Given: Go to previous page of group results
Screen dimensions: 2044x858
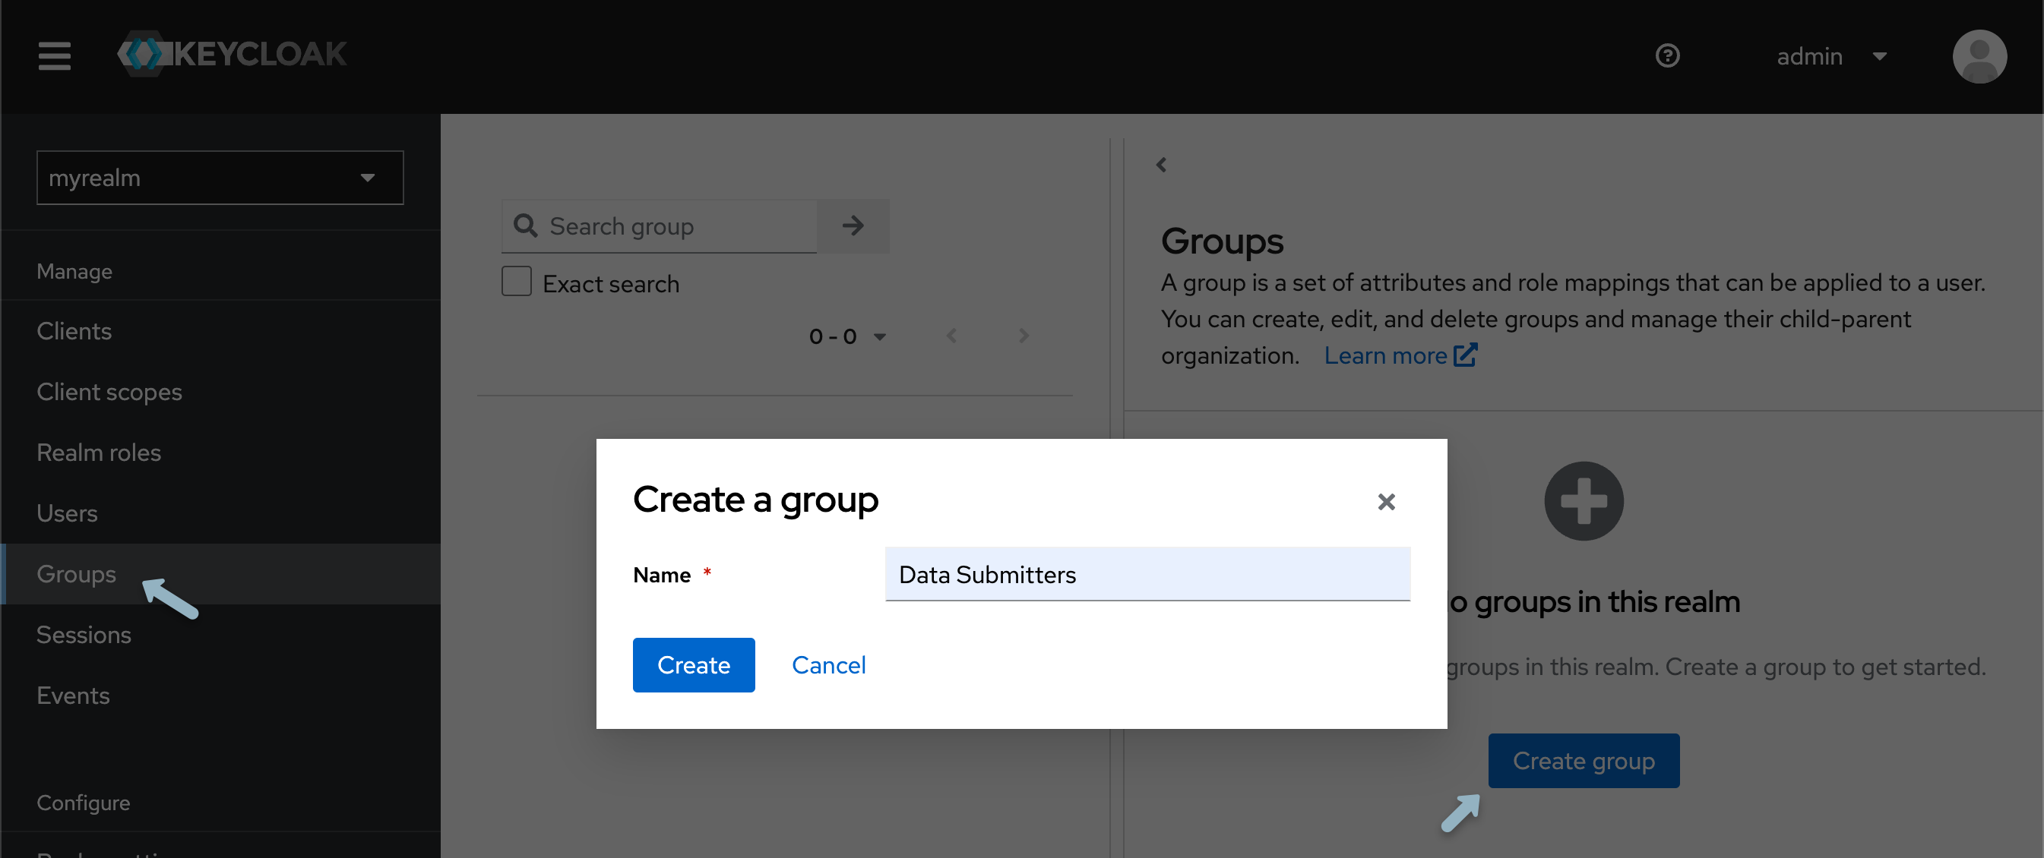Looking at the screenshot, I should (951, 336).
